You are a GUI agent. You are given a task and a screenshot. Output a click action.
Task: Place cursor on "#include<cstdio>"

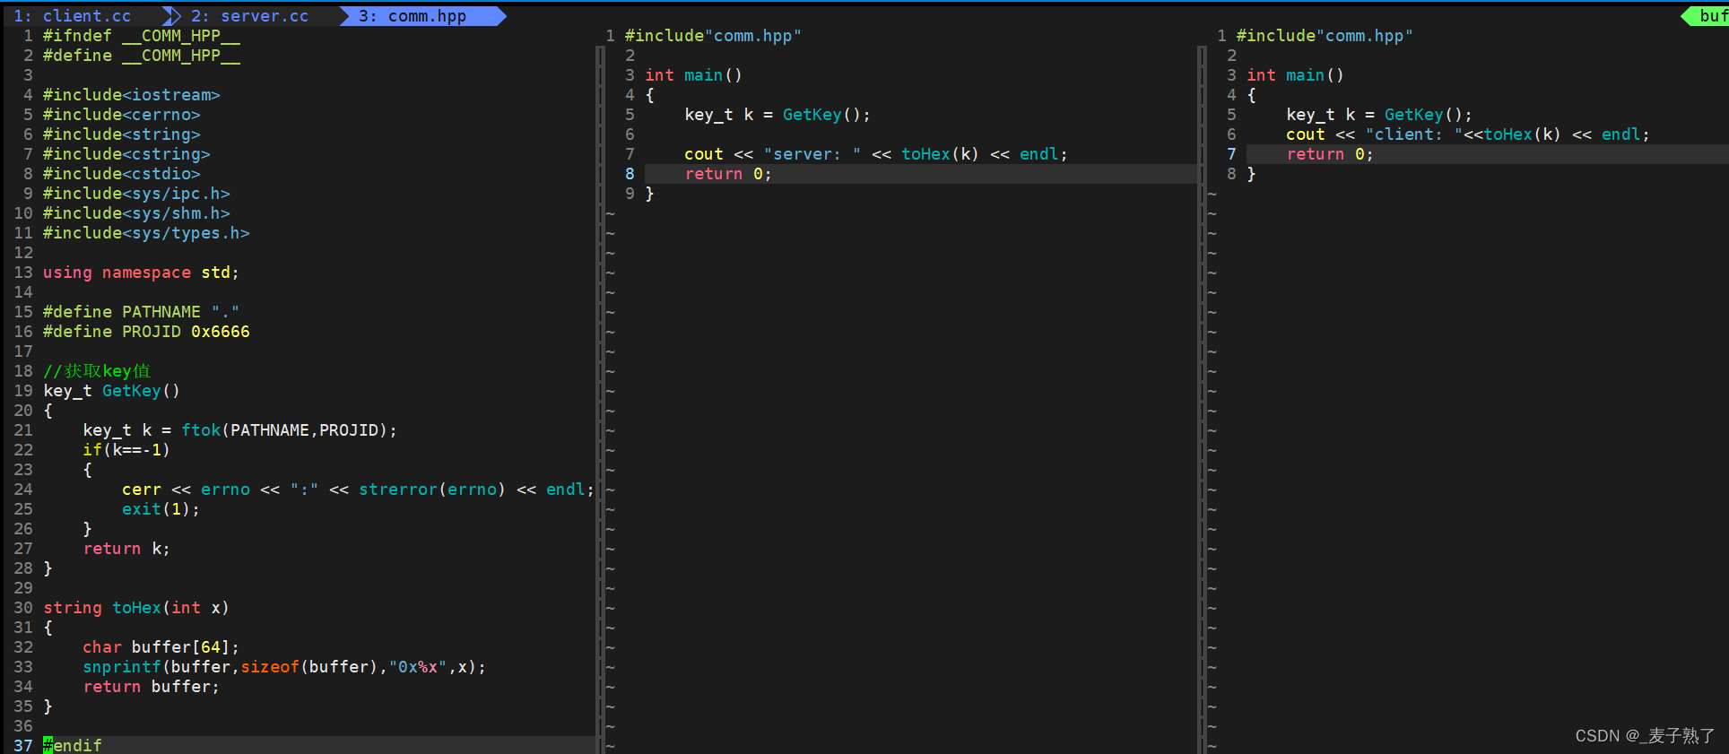[122, 174]
